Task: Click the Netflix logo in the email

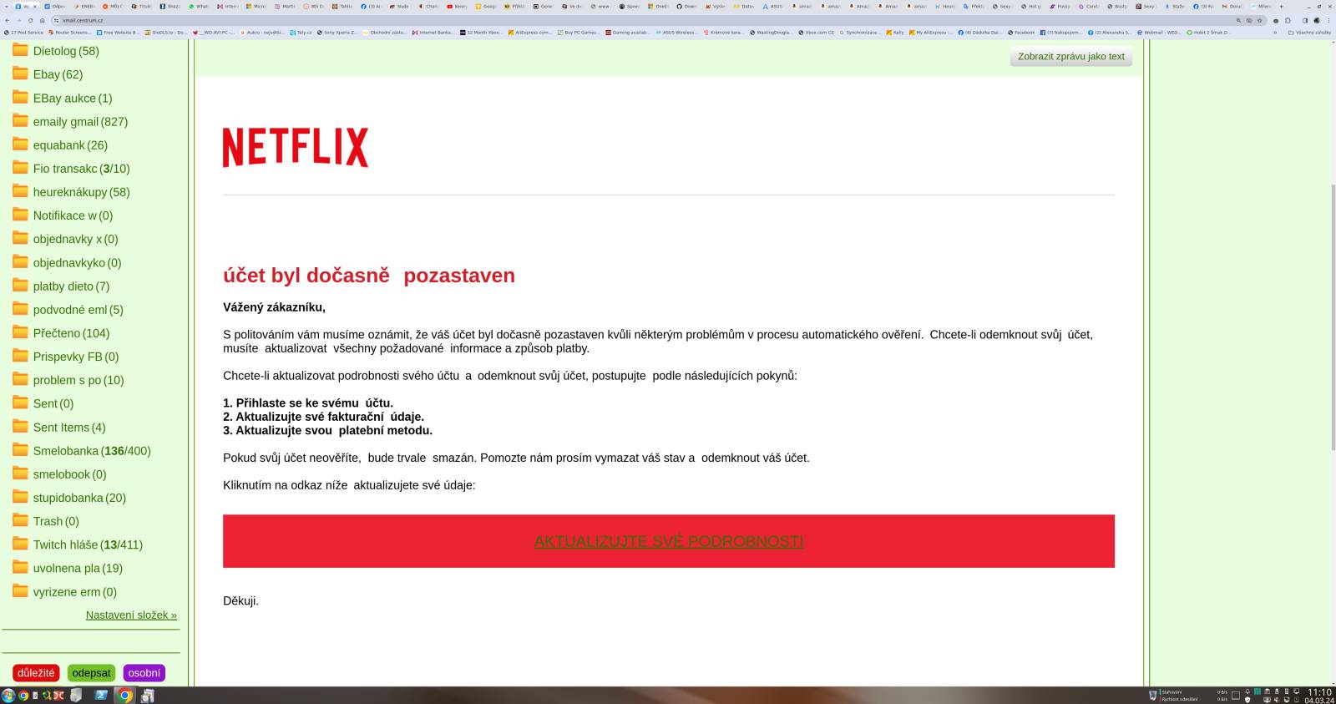Action: [x=296, y=147]
